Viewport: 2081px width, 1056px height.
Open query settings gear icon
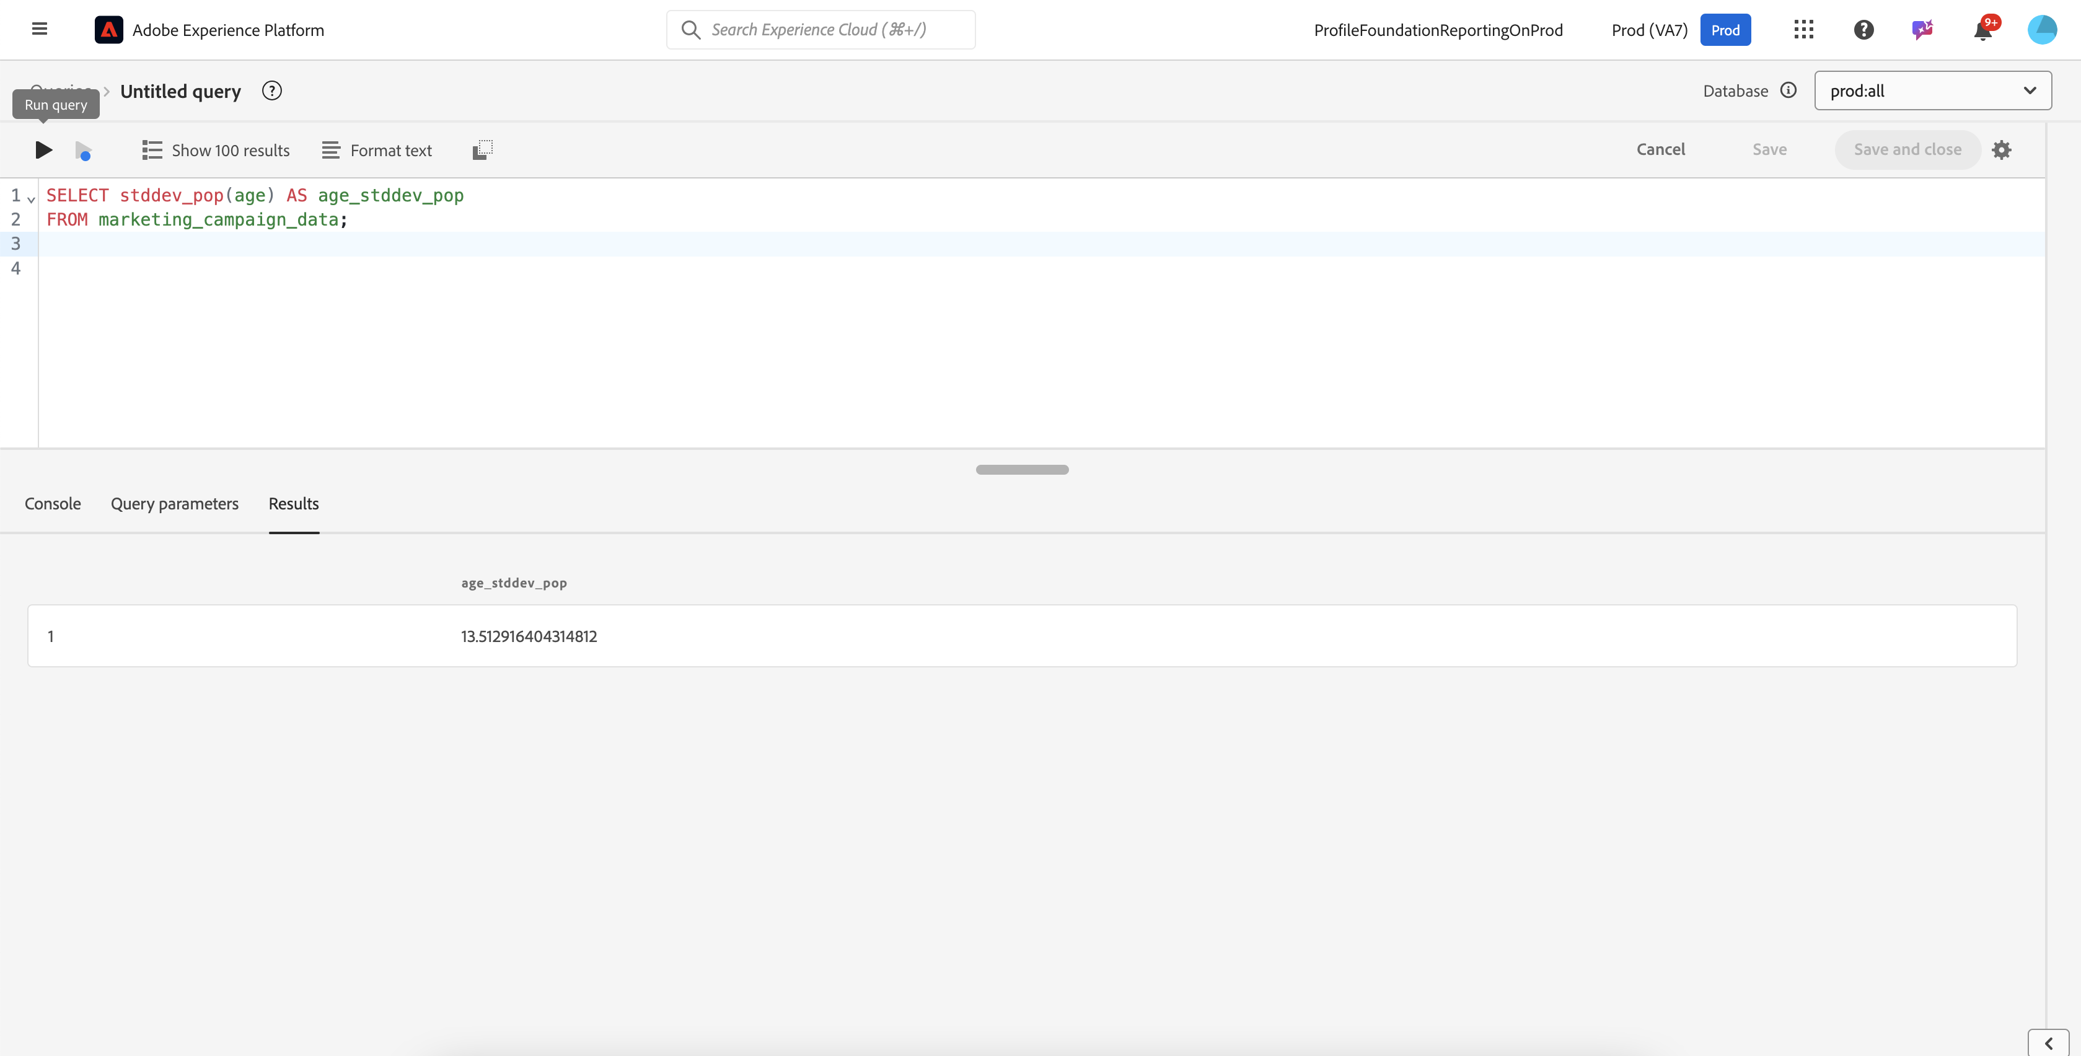tap(2001, 149)
